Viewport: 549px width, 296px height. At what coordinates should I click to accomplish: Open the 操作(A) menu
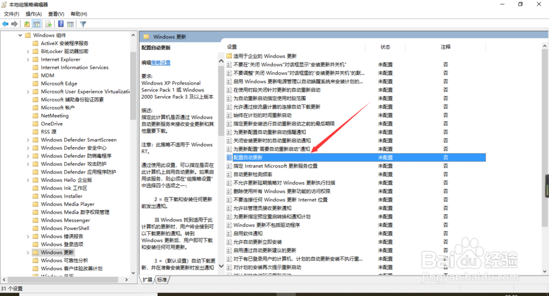tap(33, 14)
